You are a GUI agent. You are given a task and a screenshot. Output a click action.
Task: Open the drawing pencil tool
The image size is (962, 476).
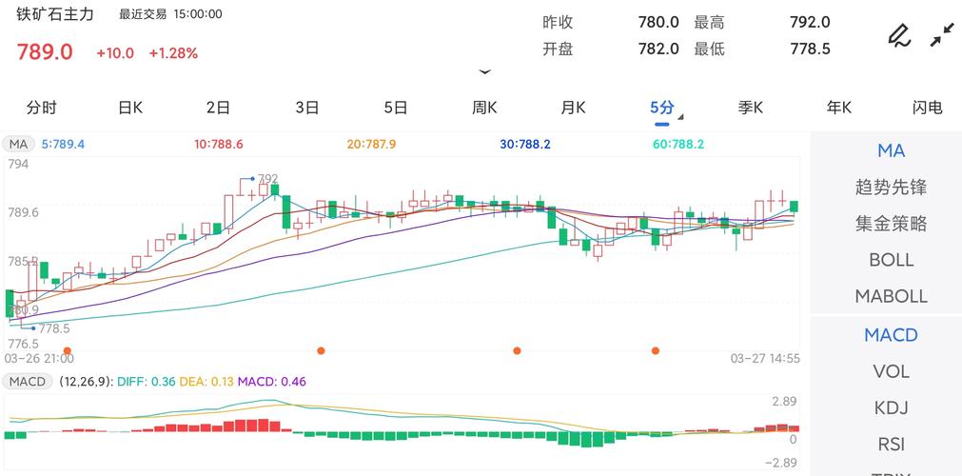pyautogui.click(x=898, y=36)
